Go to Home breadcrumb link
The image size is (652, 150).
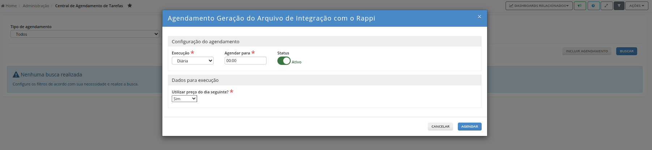9,6
